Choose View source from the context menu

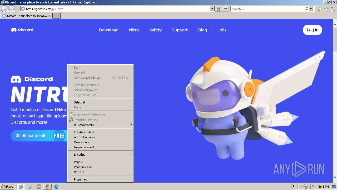[x=101, y=142]
